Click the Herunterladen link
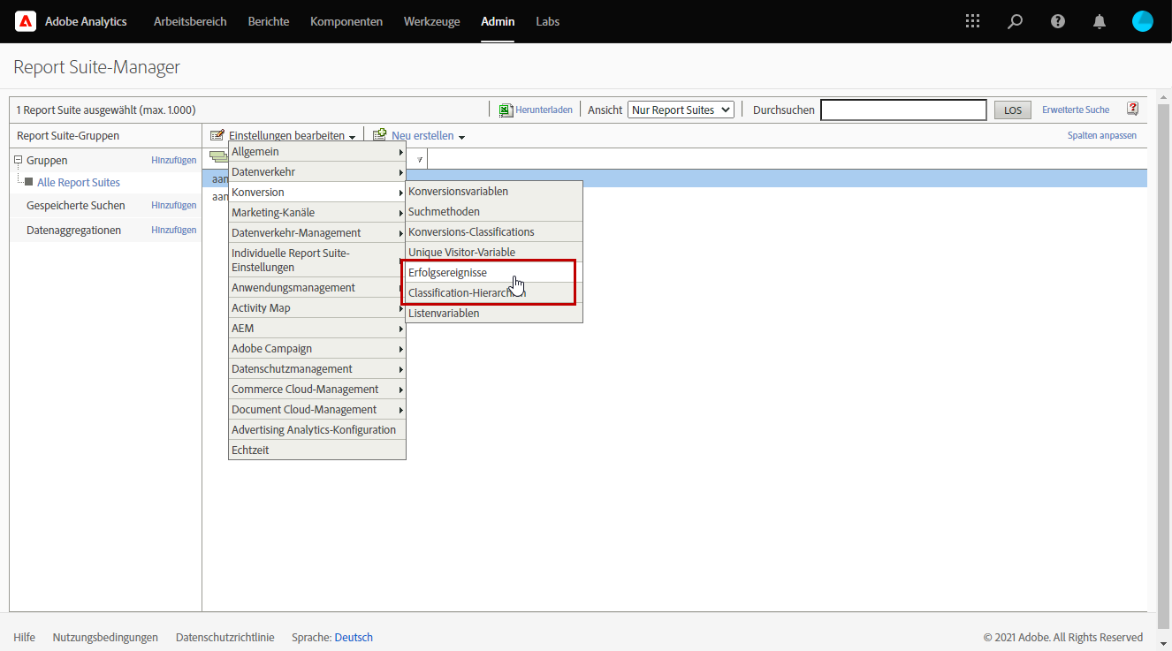1172x651 pixels. 544,110
